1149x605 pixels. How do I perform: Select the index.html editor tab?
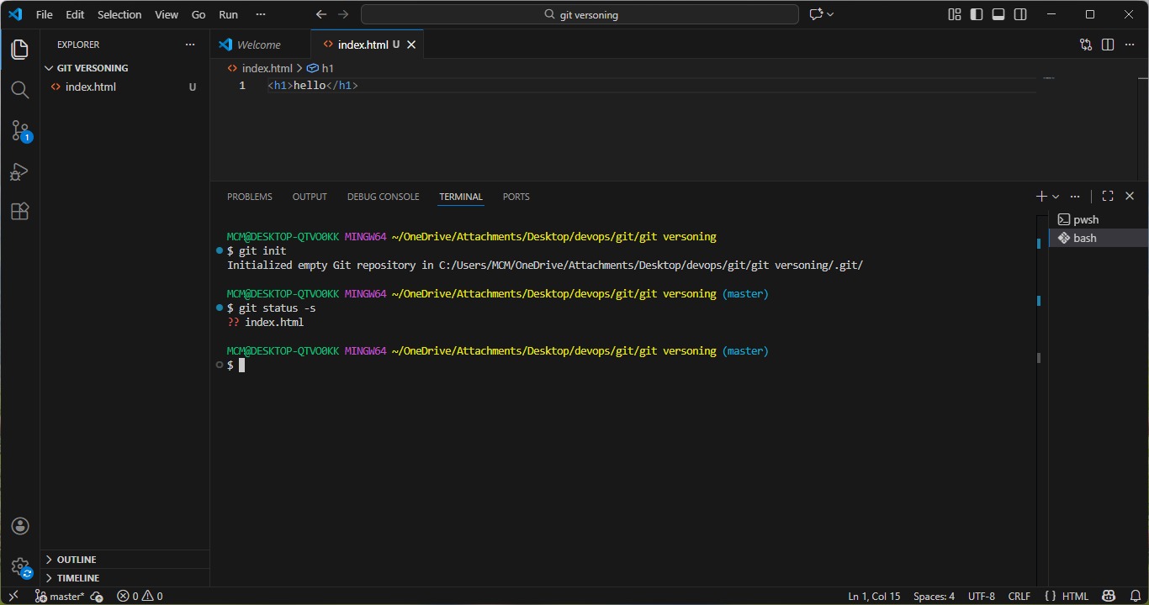pos(368,45)
